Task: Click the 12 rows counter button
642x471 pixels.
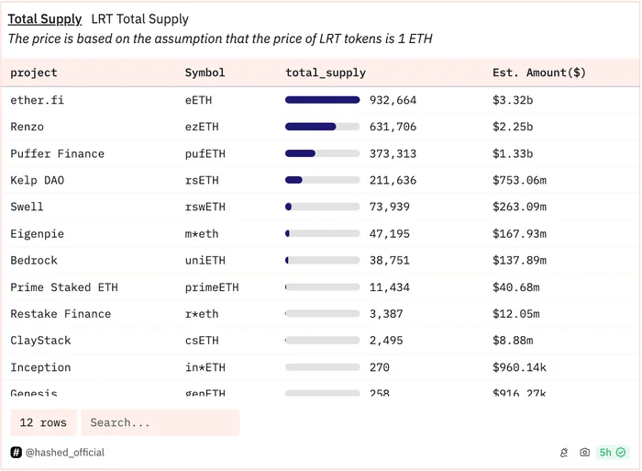Action: pyautogui.click(x=43, y=422)
